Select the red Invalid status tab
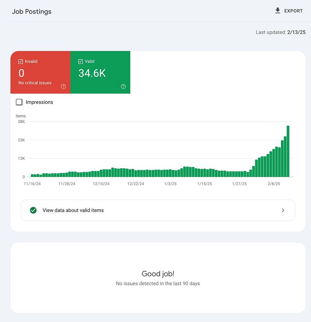 (40, 72)
